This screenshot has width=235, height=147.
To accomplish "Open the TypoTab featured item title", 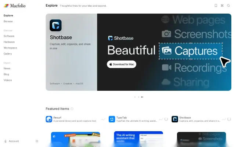I will 122,118.
